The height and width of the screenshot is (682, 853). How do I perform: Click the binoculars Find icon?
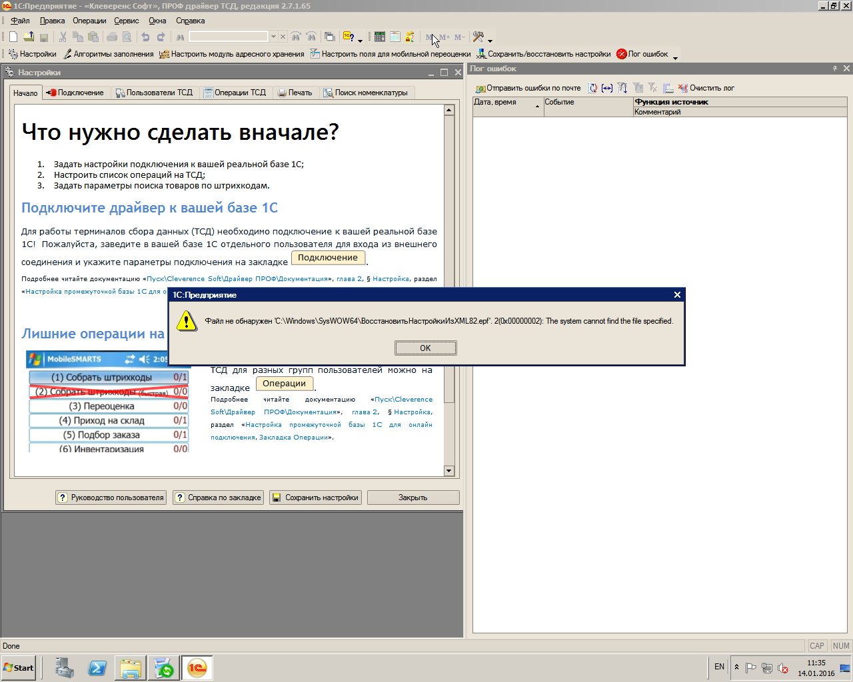(180, 37)
